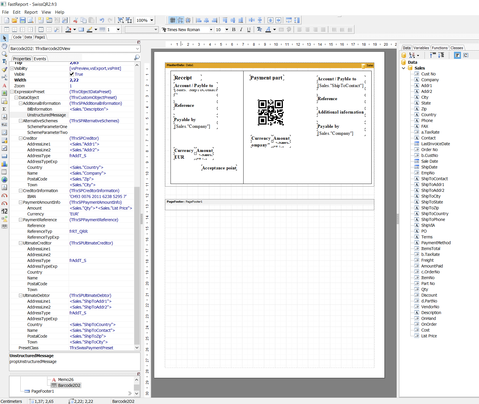Insert a Text object with the red A tool

coord(4,85)
